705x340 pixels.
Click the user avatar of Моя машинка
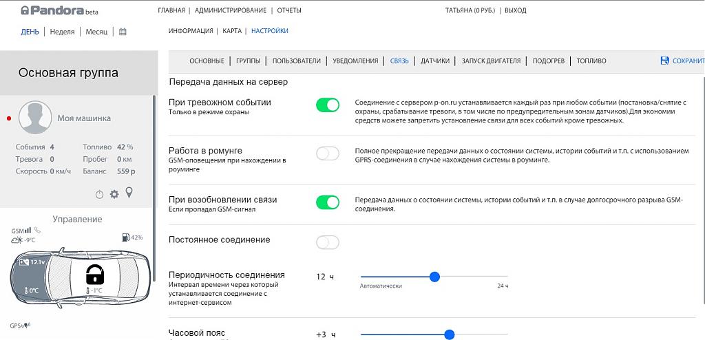[x=35, y=118]
